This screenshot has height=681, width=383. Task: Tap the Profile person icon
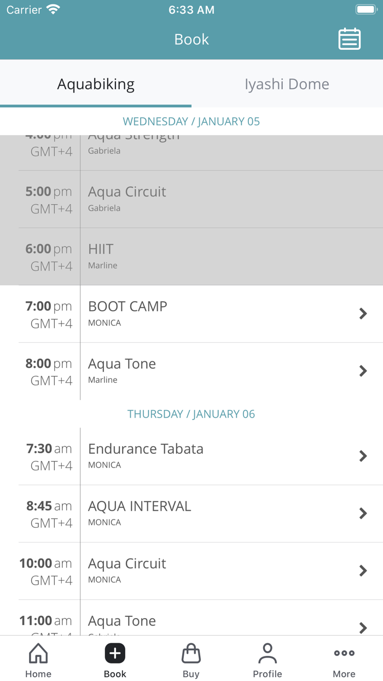point(268,653)
